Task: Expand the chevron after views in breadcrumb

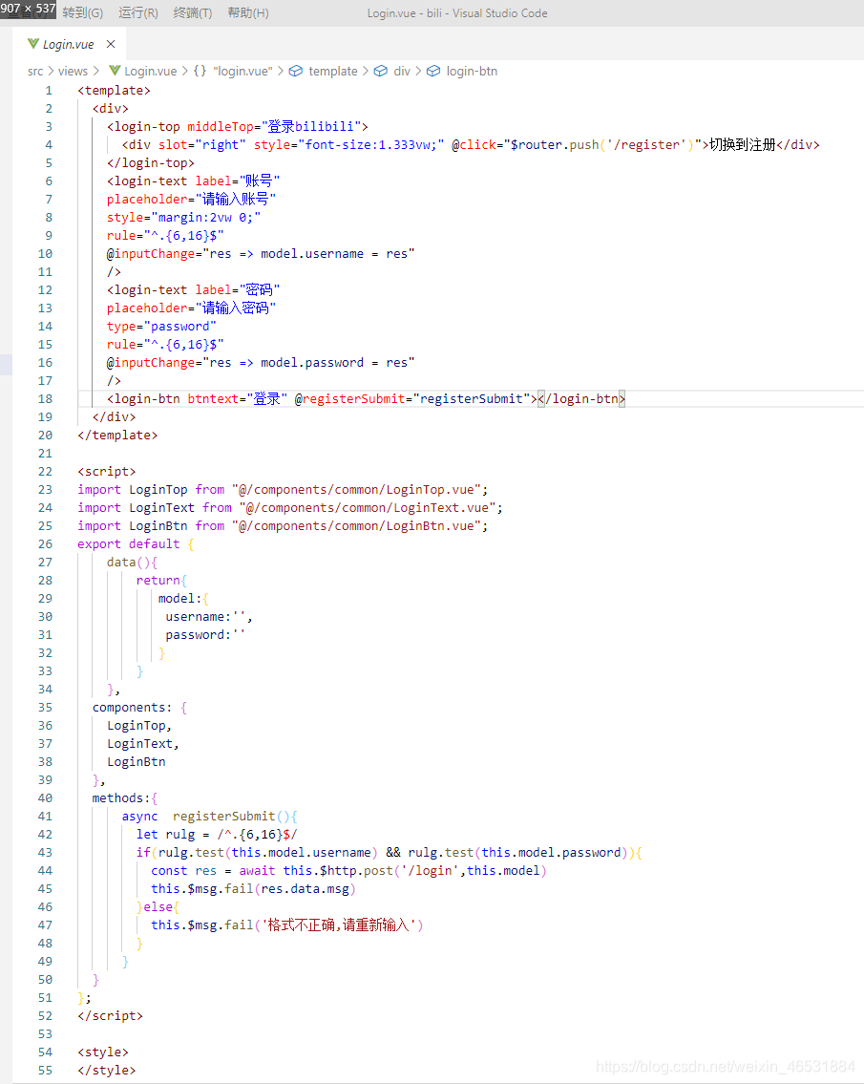Action: coord(96,72)
